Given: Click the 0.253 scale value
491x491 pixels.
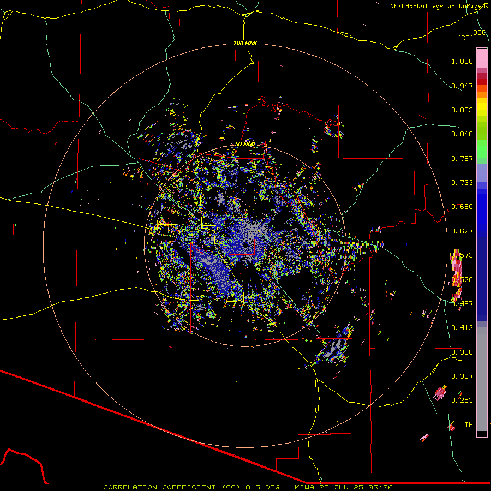Looking at the screenshot, I should tap(462, 400).
